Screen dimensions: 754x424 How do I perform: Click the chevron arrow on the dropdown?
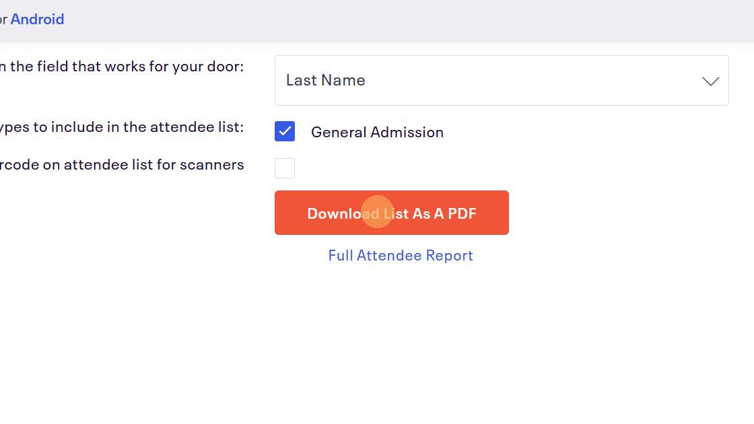click(710, 81)
